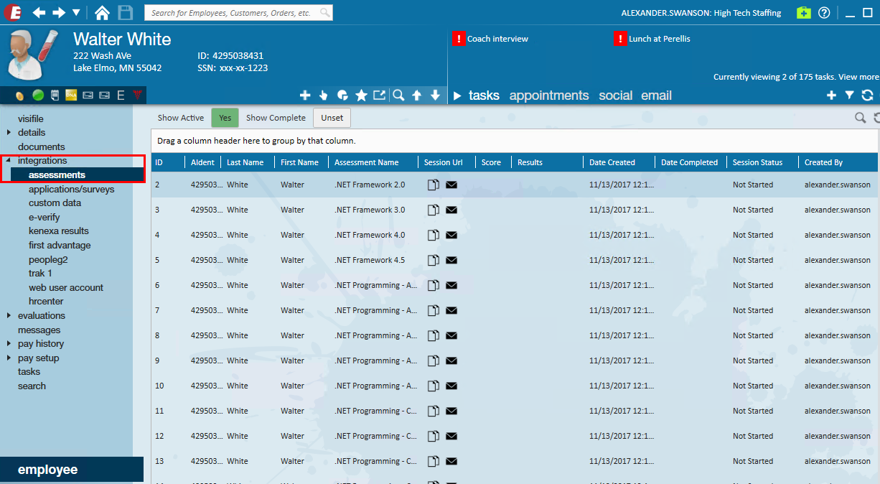Toggle Show Active Yes button
The width and height of the screenshot is (880, 484).
click(x=225, y=118)
